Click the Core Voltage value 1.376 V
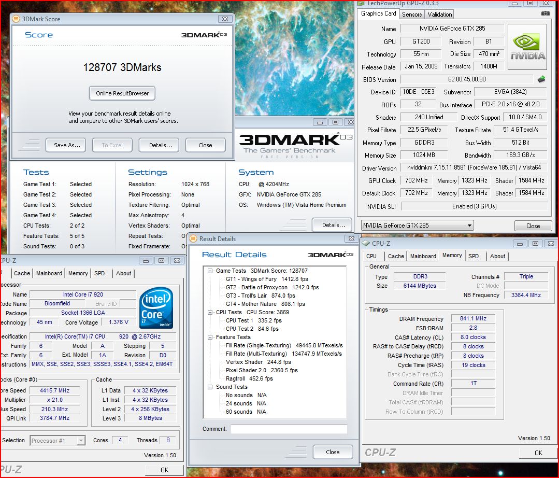This screenshot has height=478, width=559. [118, 322]
